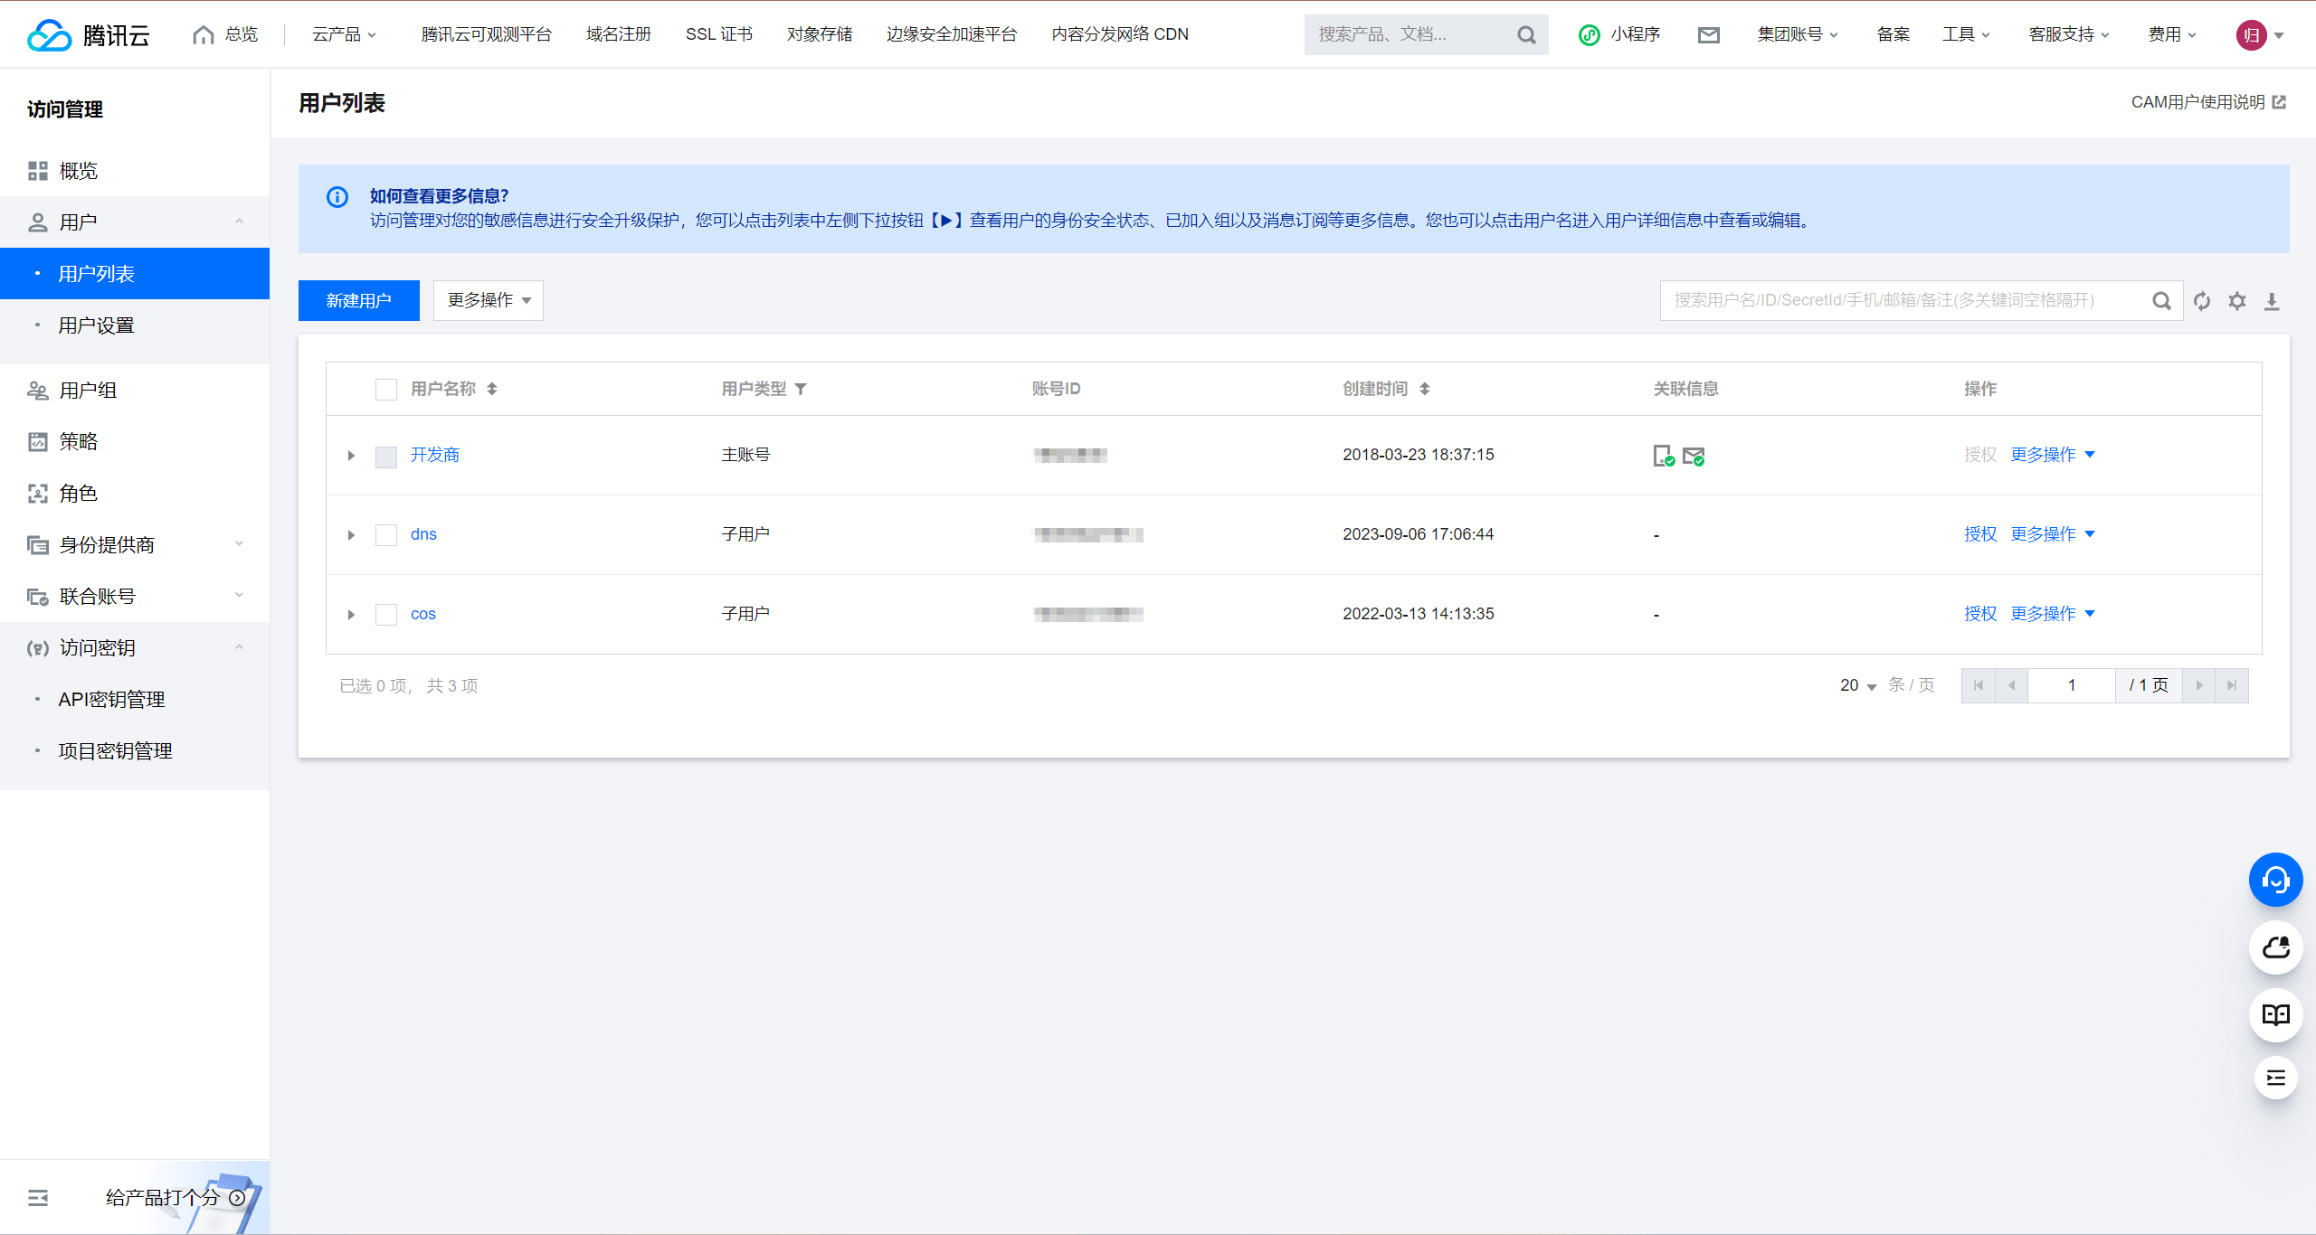Click the search magnifier in the user search box
The image size is (2316, 1235).
pyautogui.click(x=2161, y=300)
